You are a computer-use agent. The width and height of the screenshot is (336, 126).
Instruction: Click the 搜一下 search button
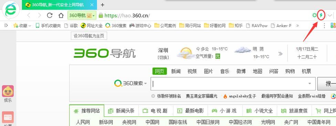(x=327, y=84)
